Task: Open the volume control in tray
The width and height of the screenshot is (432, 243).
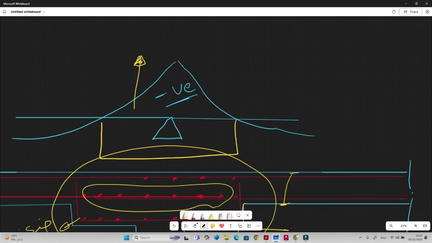Action: pos(397,238)
